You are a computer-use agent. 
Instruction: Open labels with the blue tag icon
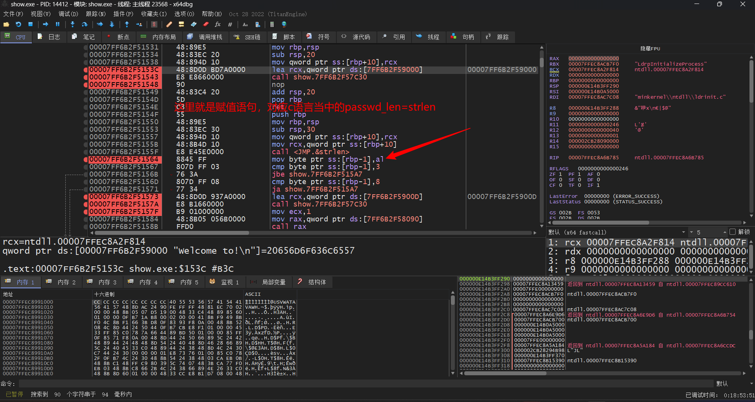coord(194,24)
